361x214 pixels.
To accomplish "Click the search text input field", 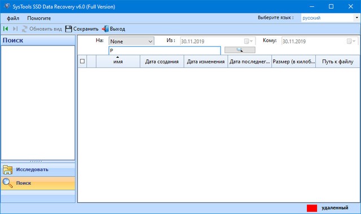I will click(164, 51).
